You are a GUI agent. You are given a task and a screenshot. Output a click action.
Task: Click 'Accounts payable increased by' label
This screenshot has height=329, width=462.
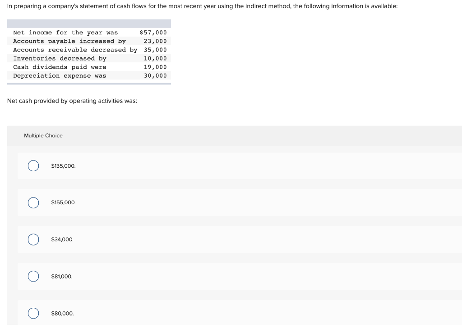tap(69, 41)
